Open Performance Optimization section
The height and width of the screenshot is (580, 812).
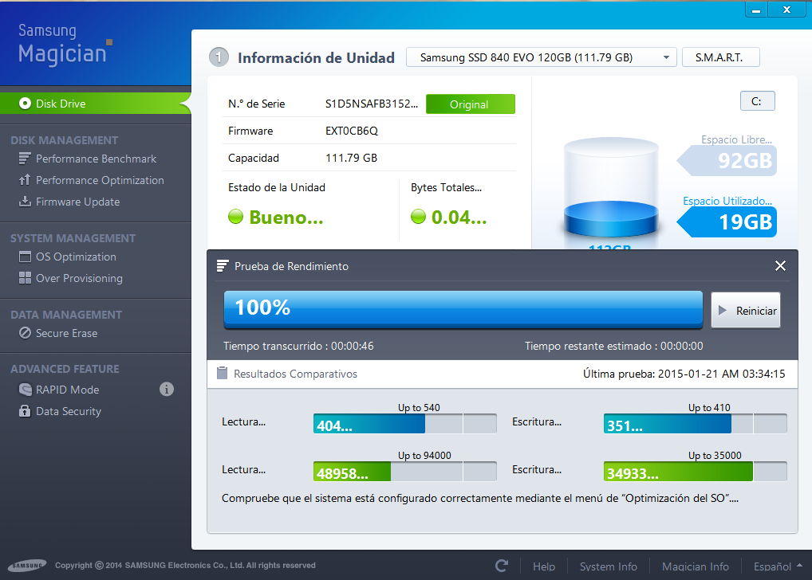pyautogui.click(x=100, y=180)
